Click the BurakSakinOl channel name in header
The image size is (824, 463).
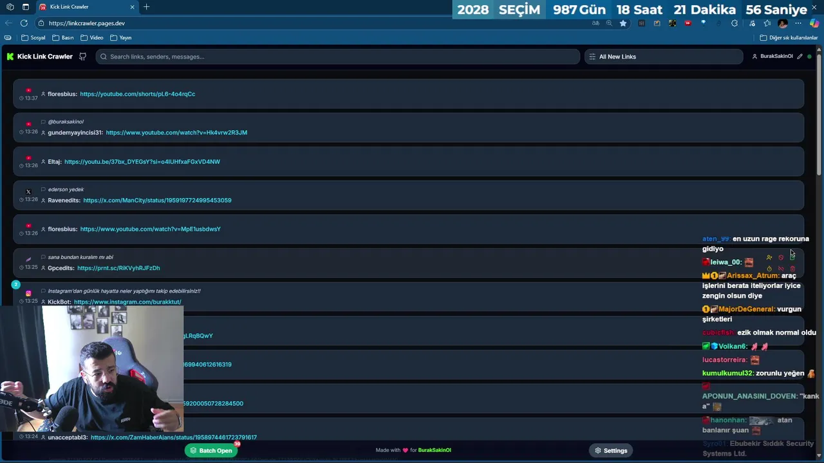point(776,57)
